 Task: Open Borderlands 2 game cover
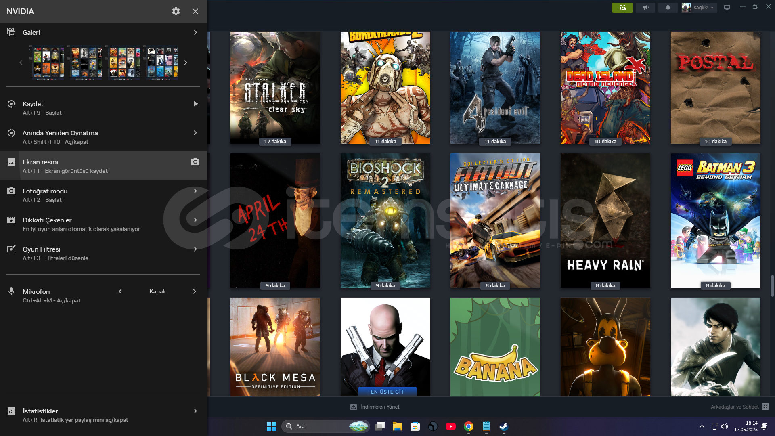pos(385,88)
